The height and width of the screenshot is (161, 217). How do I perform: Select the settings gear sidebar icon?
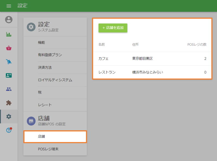coord(9,117)
